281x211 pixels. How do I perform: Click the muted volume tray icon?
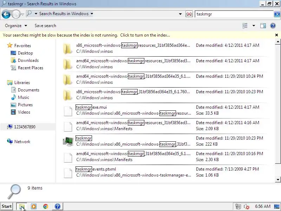(x=247, y=206)
